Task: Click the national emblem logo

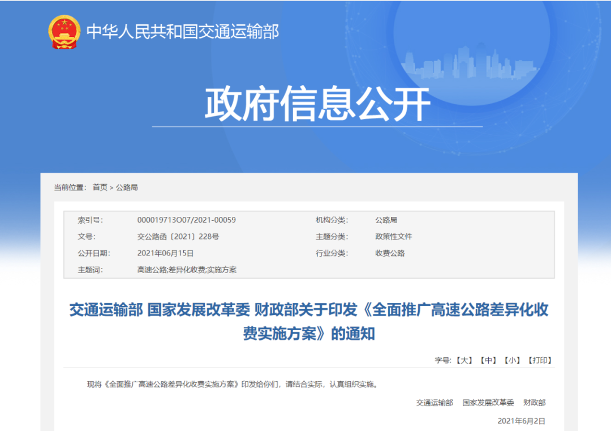Action: click(64, 32)
